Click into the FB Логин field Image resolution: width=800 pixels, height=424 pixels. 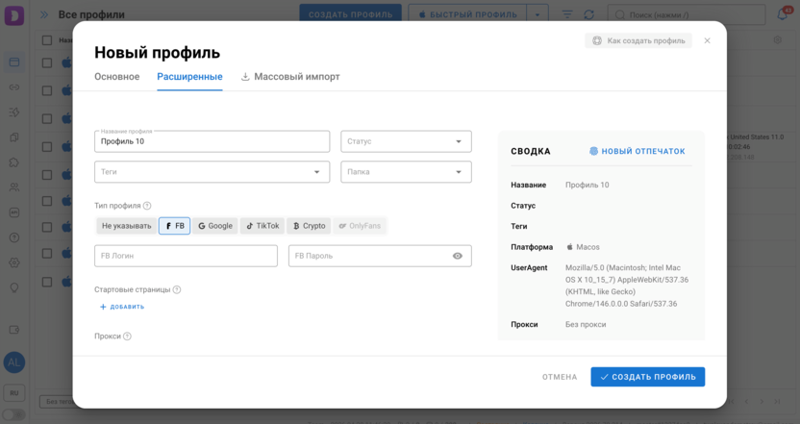pos(186,256)
